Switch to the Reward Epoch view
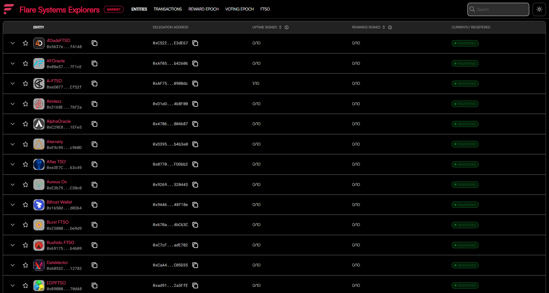This screenshot has width=549, height=293. point(203,9)
